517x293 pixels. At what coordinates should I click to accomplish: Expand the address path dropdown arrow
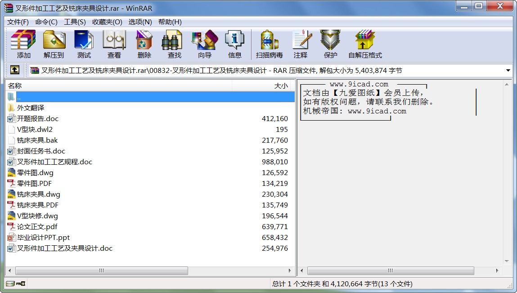click(508, 70)
